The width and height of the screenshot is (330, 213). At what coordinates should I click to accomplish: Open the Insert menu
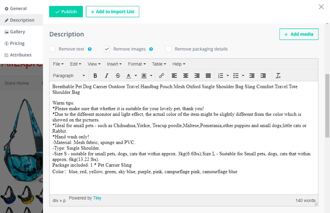[114, 64]
